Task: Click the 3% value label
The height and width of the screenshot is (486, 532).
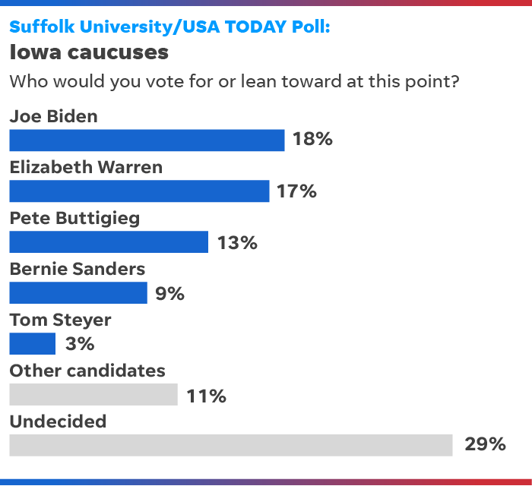Action: (x=80, y=344)
